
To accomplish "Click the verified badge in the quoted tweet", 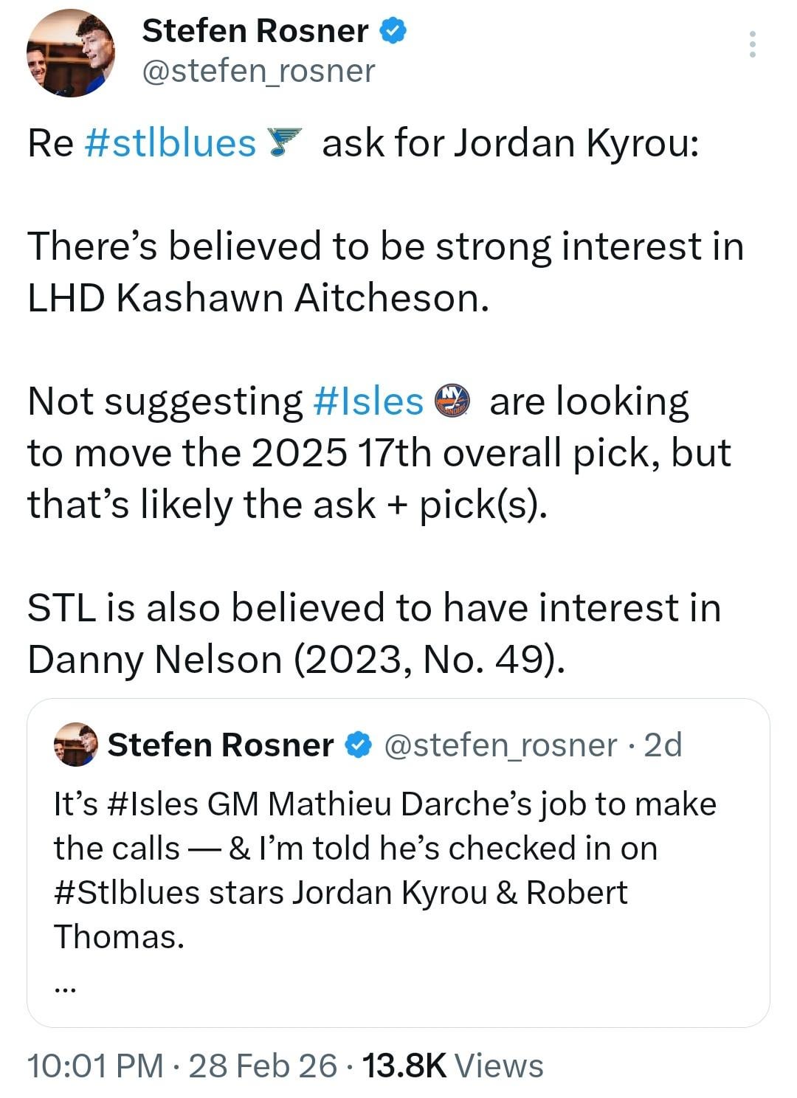I will click(x=359, y=745).
